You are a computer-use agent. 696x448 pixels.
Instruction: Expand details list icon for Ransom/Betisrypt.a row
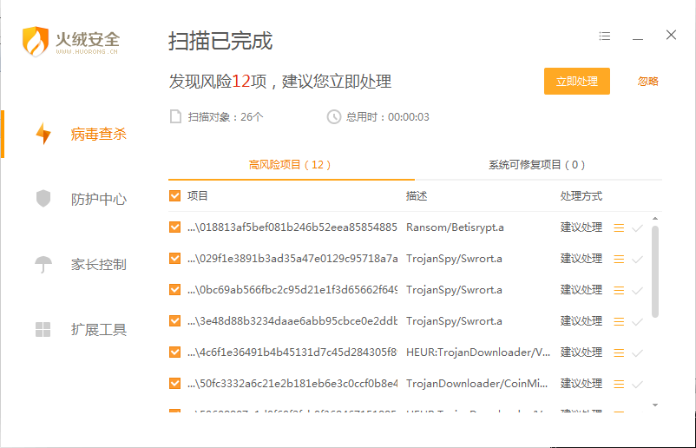pyautogui.click(x=619, y=228)
